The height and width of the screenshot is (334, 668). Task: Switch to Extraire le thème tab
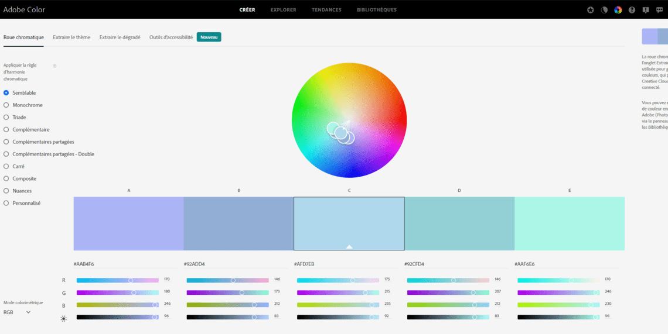click(71, 37)
